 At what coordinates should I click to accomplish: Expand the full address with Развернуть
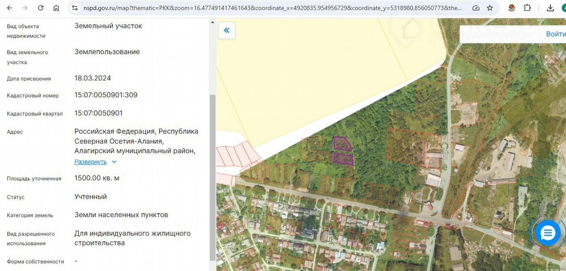tap(90, 162)
